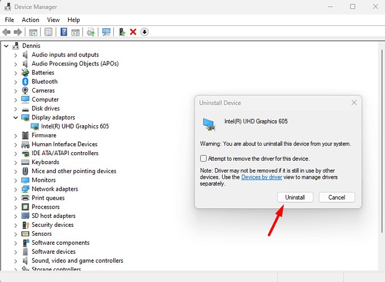The height and width of the screenshot is (282, 385).
Task: Click the update driver toolbar icon
Action: pyautogui.click(x=90, y=32)
